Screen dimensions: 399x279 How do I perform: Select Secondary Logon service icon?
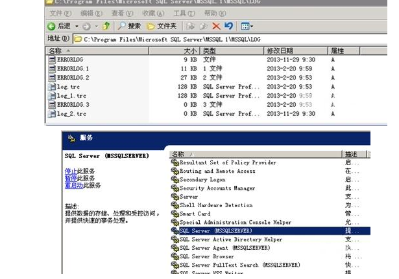click(x=175, y=179)
